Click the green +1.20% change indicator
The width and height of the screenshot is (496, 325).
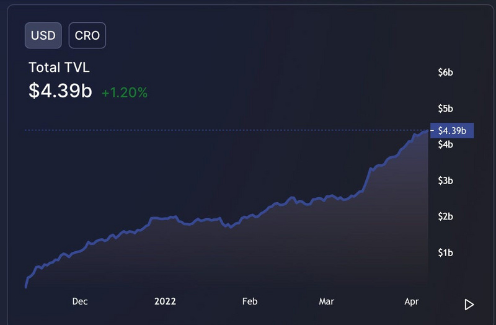click(125, 92)
